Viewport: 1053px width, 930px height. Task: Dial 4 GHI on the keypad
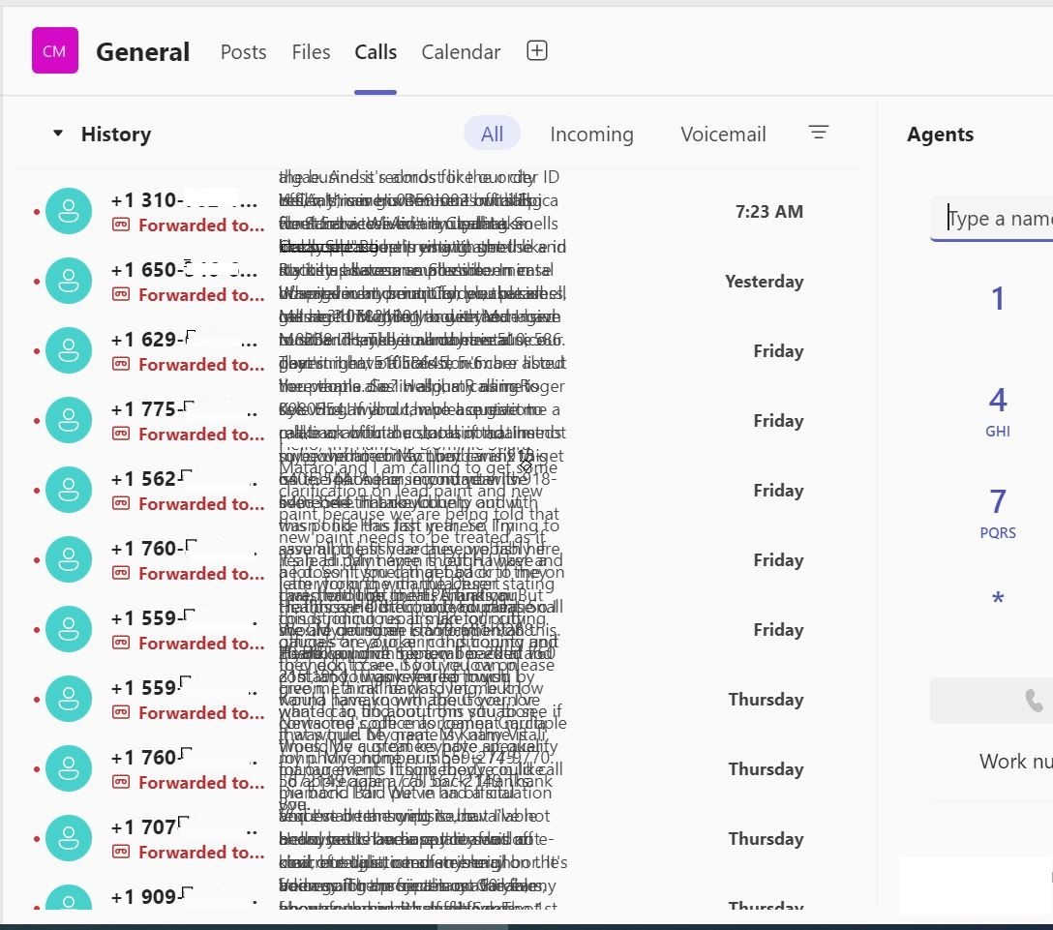click(x=998, y=411)
